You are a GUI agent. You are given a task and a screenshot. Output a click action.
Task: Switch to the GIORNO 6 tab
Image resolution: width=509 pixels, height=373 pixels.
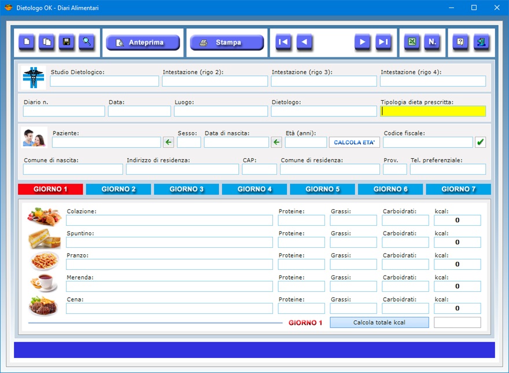(390, 189)
